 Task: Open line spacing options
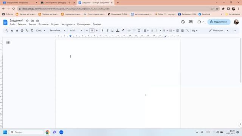[152, 31]
